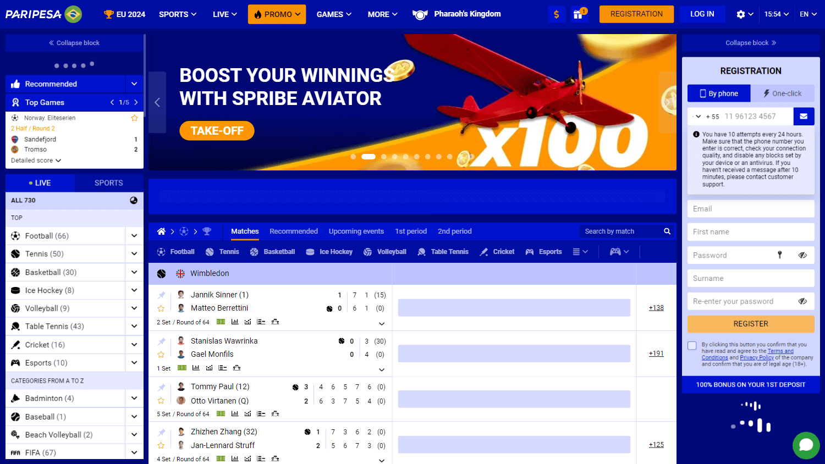Expand Basketball (30) category

[134, 272]
